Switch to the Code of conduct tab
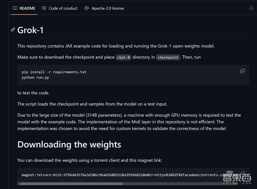The width and height of the screenshot is (257, 189). point(63,8)
